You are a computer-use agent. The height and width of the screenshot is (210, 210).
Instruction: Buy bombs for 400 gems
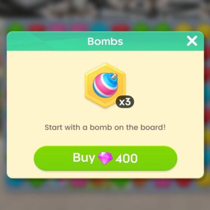point(105,158)
